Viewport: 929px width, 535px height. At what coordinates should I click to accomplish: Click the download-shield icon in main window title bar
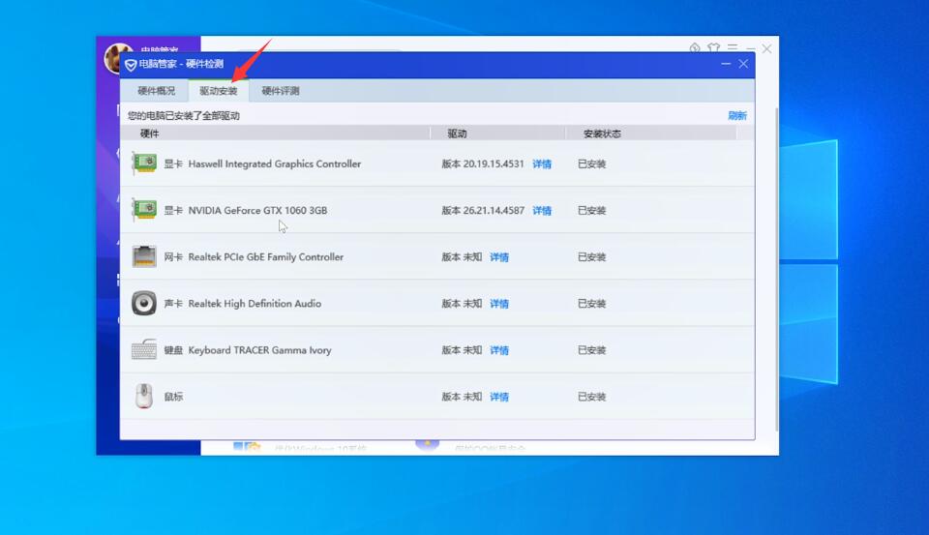(x=695, y=47)
